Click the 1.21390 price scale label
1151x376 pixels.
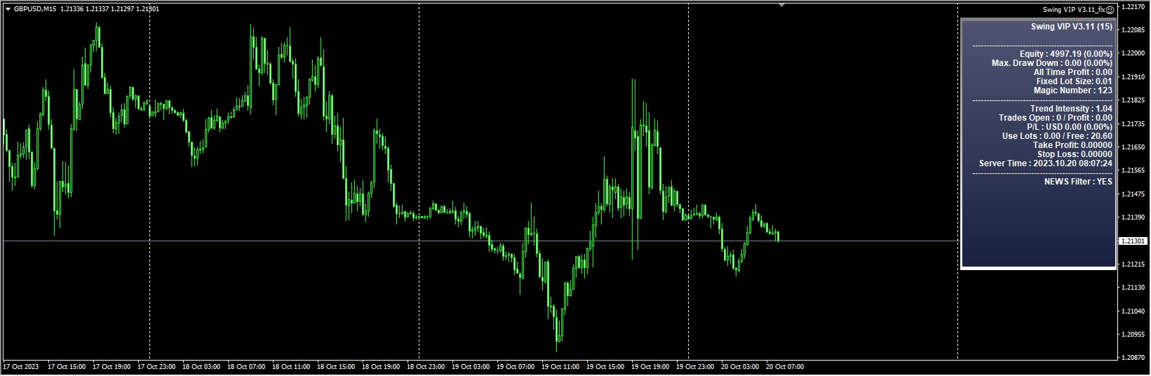pos(1133,217)
